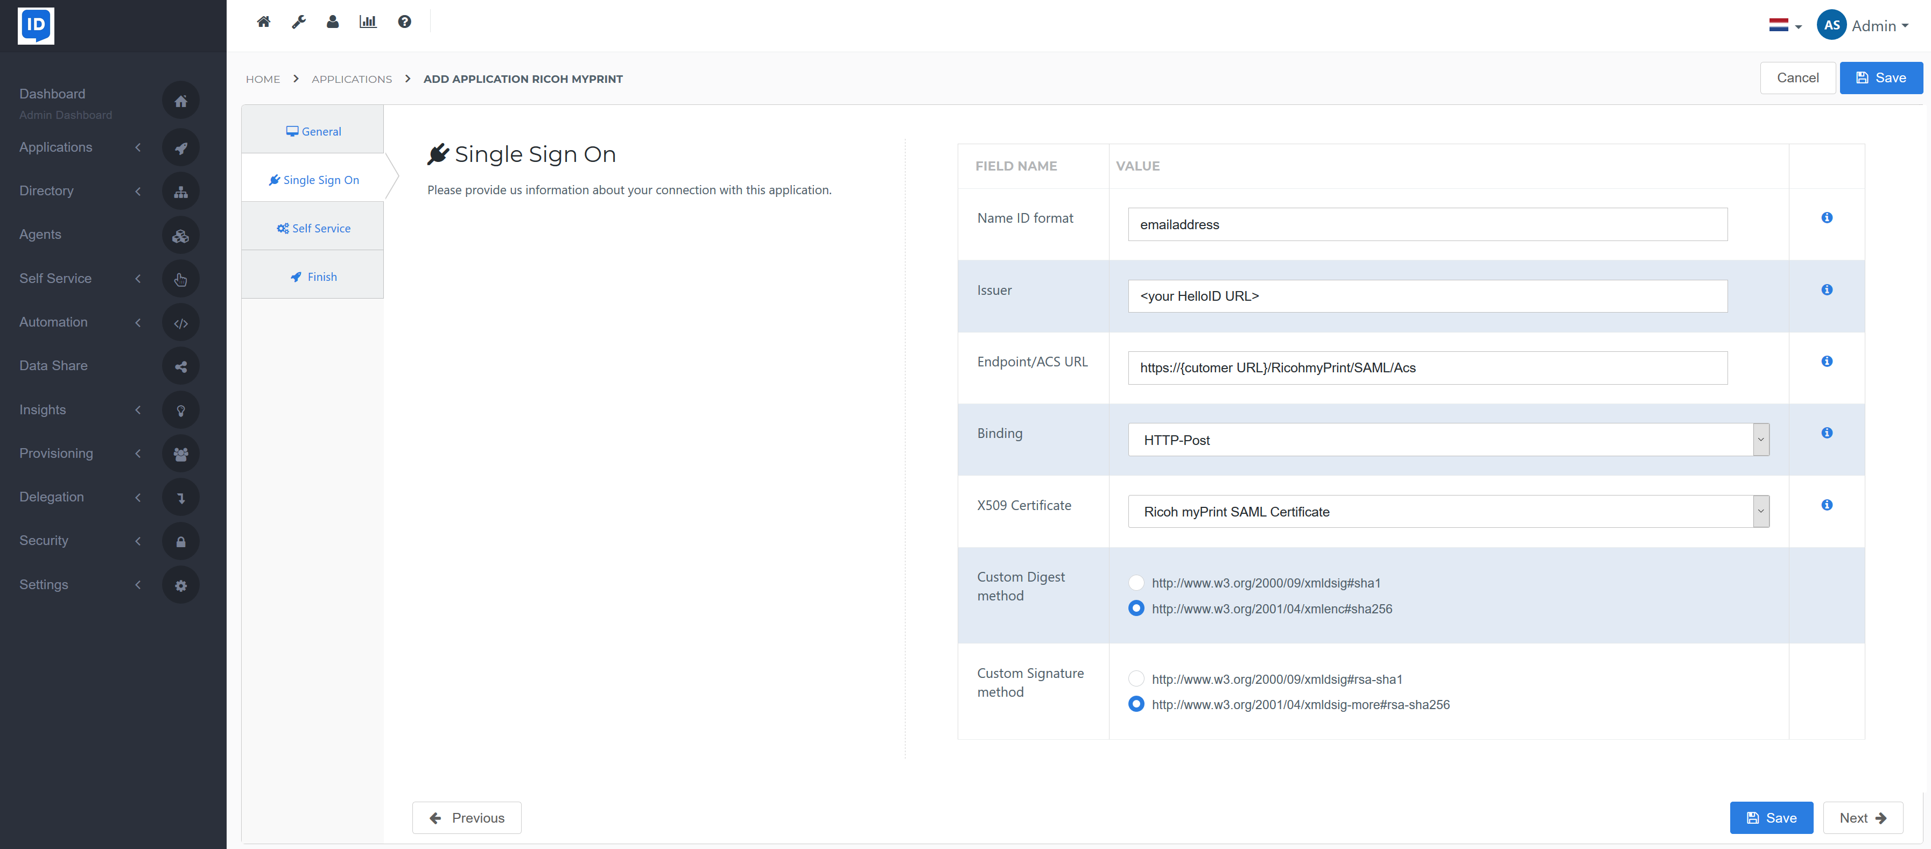Viewport: 1931px width, 849px height.
Task: Click the Dashboard house icon in sidebar
Action: click(181, 101)
